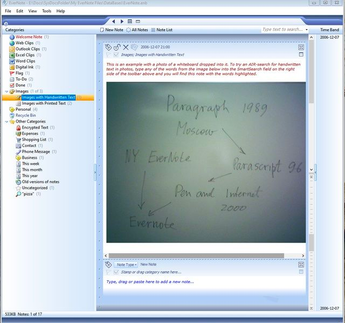Select the Welcome Note category
Screen dimensions: 345x323
pyautogui.click(x=29, y=37)
